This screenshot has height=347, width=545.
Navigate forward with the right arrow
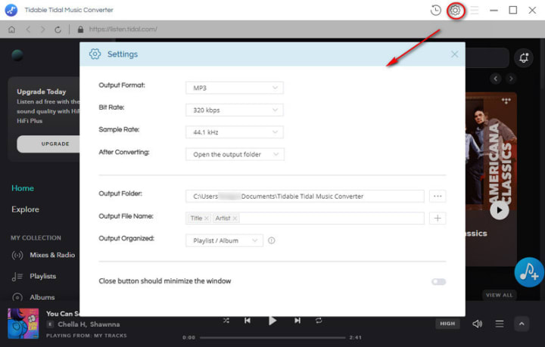pos(42,29)
